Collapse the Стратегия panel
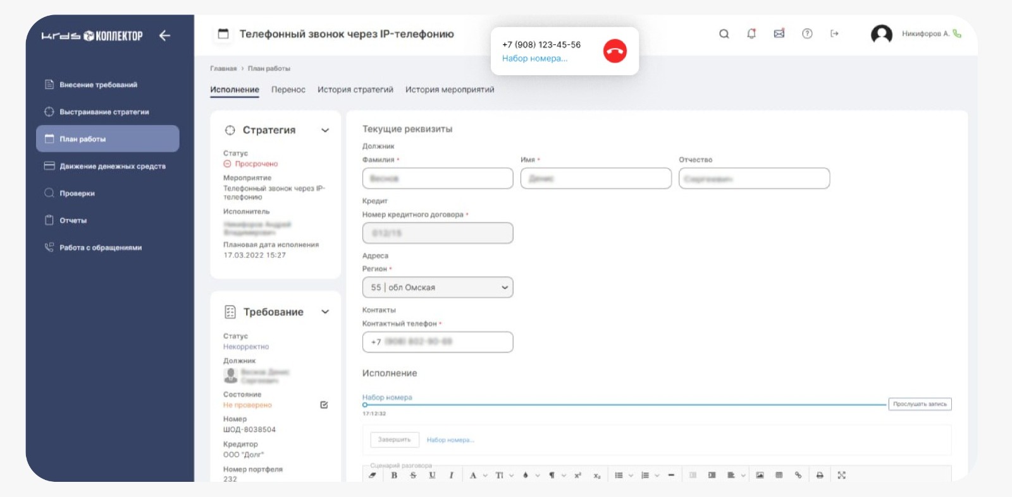The width and height of the screenshot is (1012, 497). 325,131
